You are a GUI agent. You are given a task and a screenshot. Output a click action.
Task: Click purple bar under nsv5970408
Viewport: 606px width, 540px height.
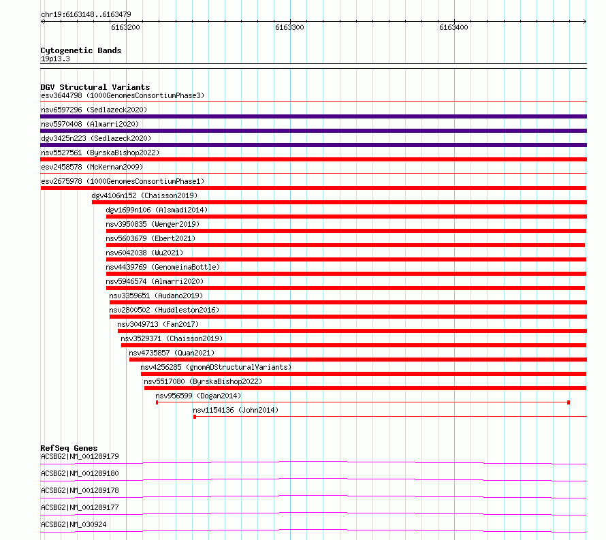coord(313,131)
